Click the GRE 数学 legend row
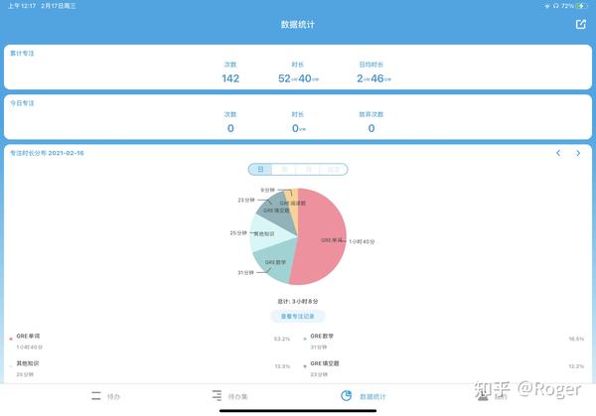 pyautogui.click(x=444, y=342)
